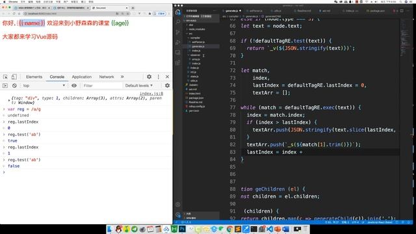Viewport: 416px width, 234px height.
Task: Open generate.js in the Explorer tree
Action: tap(201, 46)
